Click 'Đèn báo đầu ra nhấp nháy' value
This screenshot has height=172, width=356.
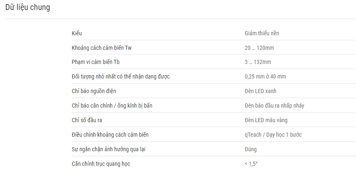274,106
